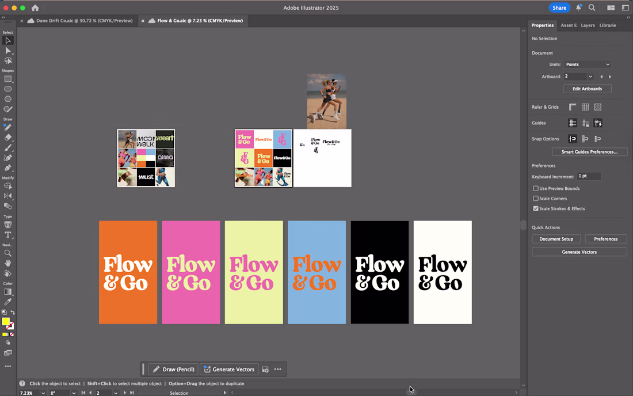This screenshot has width=633, height=396.
Task: Select the Paintbrush tool
Action: pos(7,148)
